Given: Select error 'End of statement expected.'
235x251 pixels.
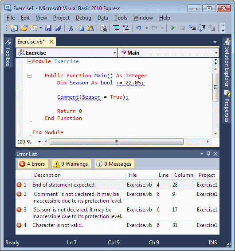Looking at the screenshot, I should coord(117,185).
